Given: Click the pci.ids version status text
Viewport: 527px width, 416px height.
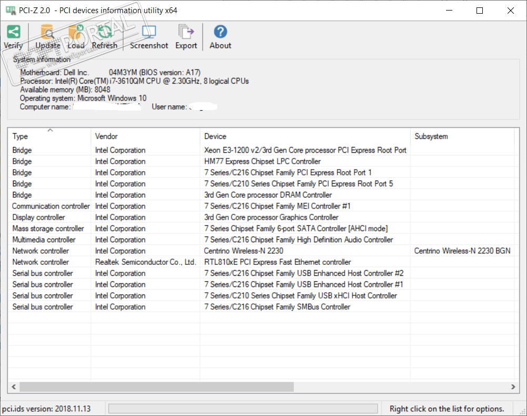Looking at the screenshot, I should [x=46, y=409].
